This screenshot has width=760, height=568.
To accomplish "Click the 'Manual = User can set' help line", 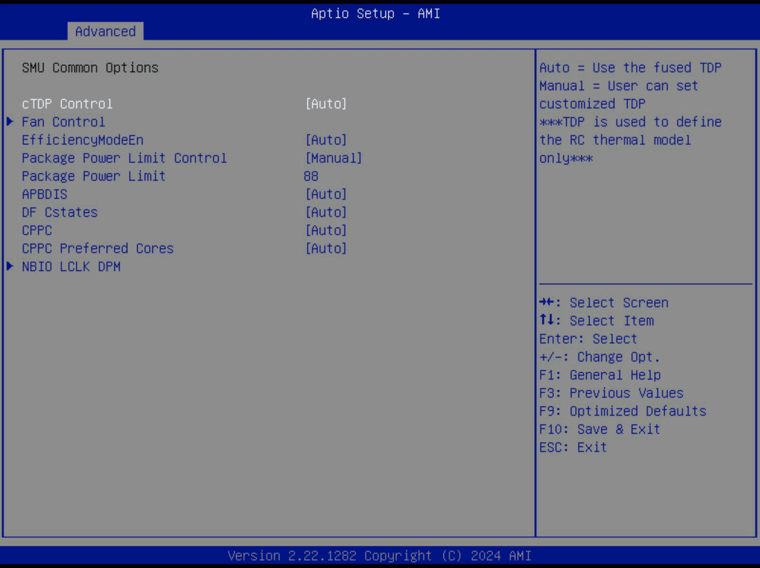I will [x=619, y=86].
